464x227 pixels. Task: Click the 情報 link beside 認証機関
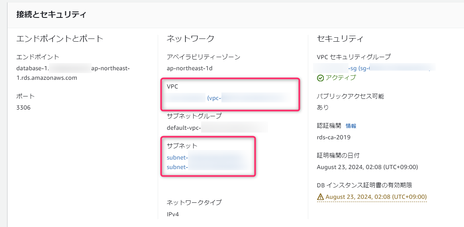[x=351, y=126]
